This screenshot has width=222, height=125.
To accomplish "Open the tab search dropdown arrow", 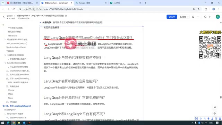I will 3,3.
